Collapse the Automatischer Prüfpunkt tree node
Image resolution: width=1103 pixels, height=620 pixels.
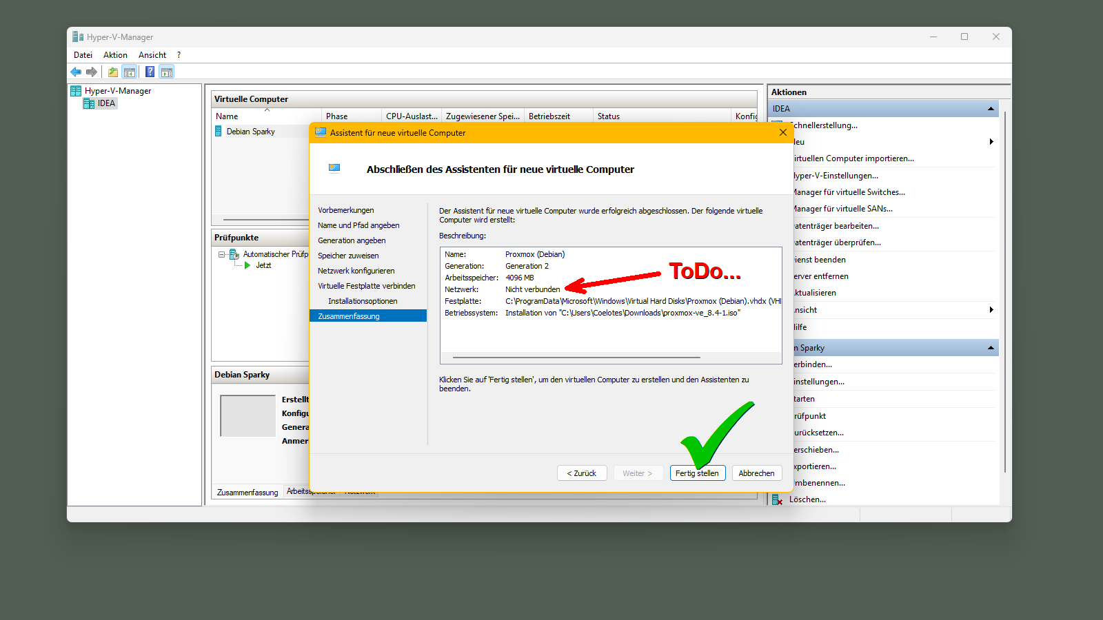pos(222,254)
